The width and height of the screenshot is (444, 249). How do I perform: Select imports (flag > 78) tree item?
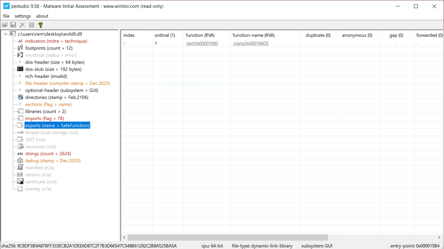coord(44,118)
